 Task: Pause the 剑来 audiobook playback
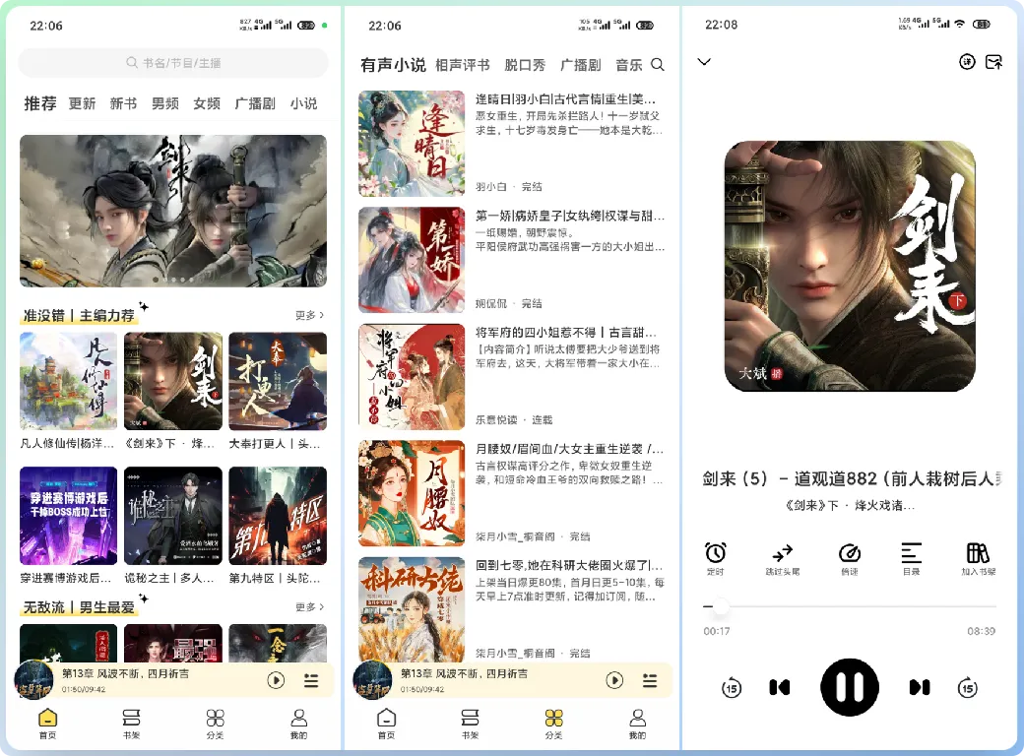850,687
